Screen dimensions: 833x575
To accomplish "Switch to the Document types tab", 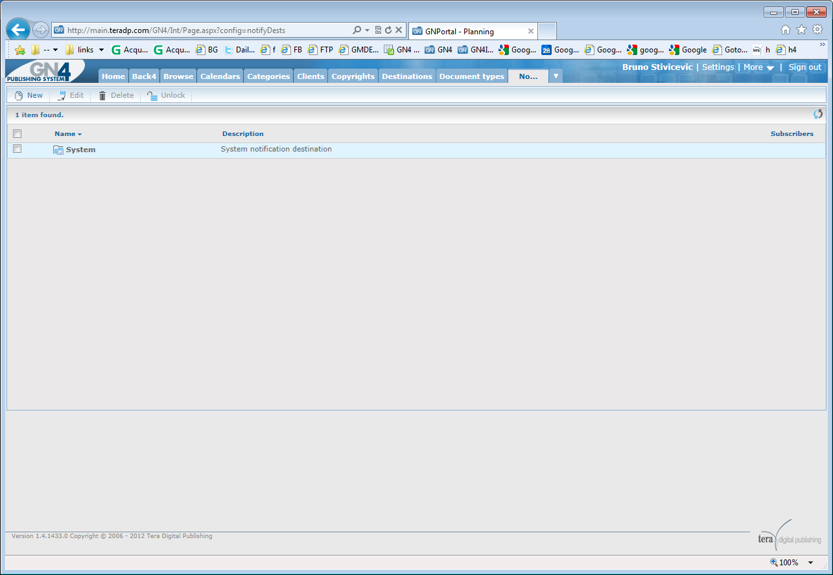I will 472,76.
